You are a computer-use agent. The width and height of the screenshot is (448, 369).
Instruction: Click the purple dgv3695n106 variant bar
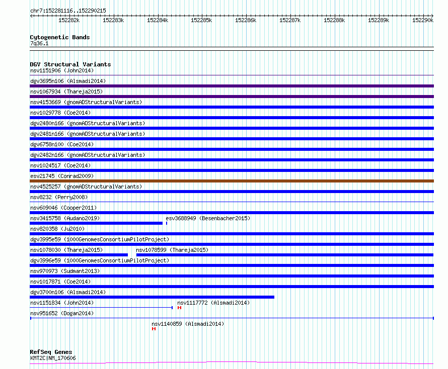(232, 86)
